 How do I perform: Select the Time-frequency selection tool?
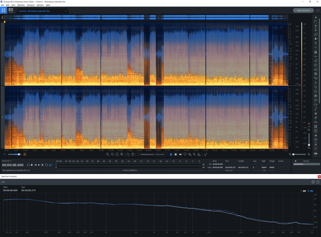click(176, 154)
